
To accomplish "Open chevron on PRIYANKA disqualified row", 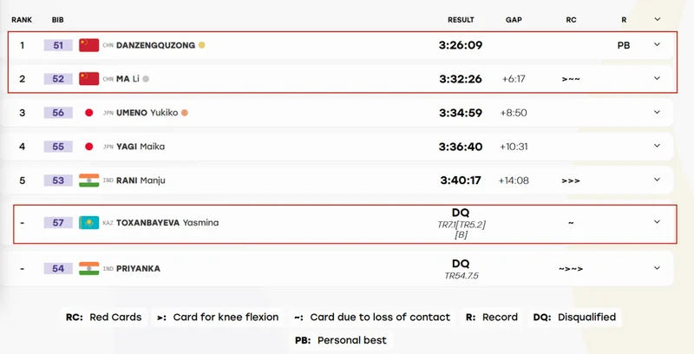I will pos(658,268).
